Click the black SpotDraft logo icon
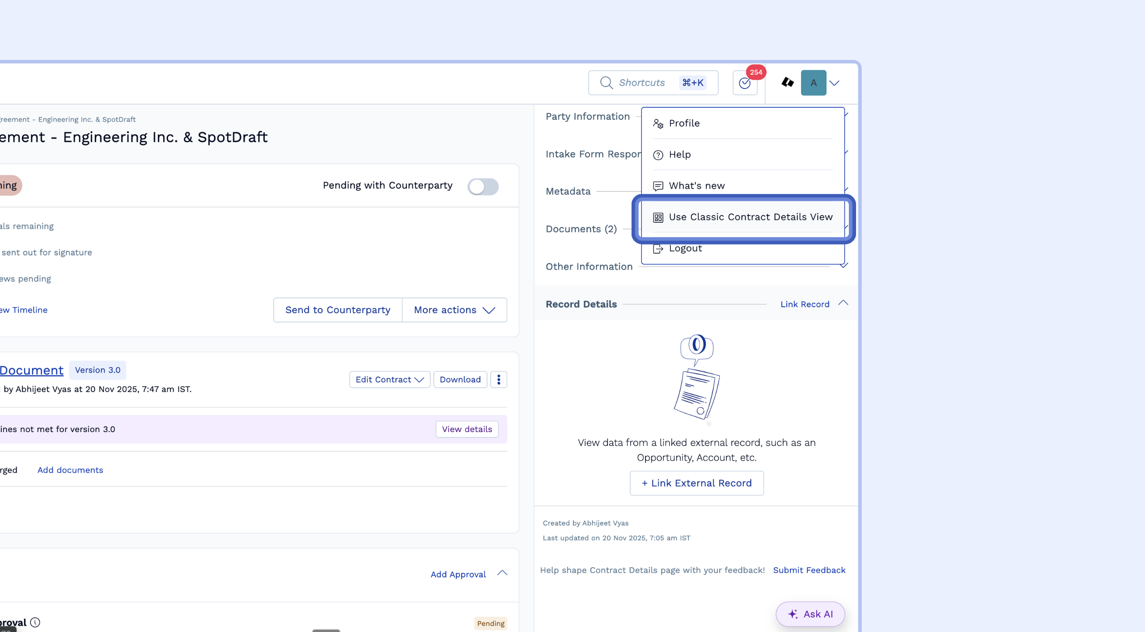 tap(787, 82)
